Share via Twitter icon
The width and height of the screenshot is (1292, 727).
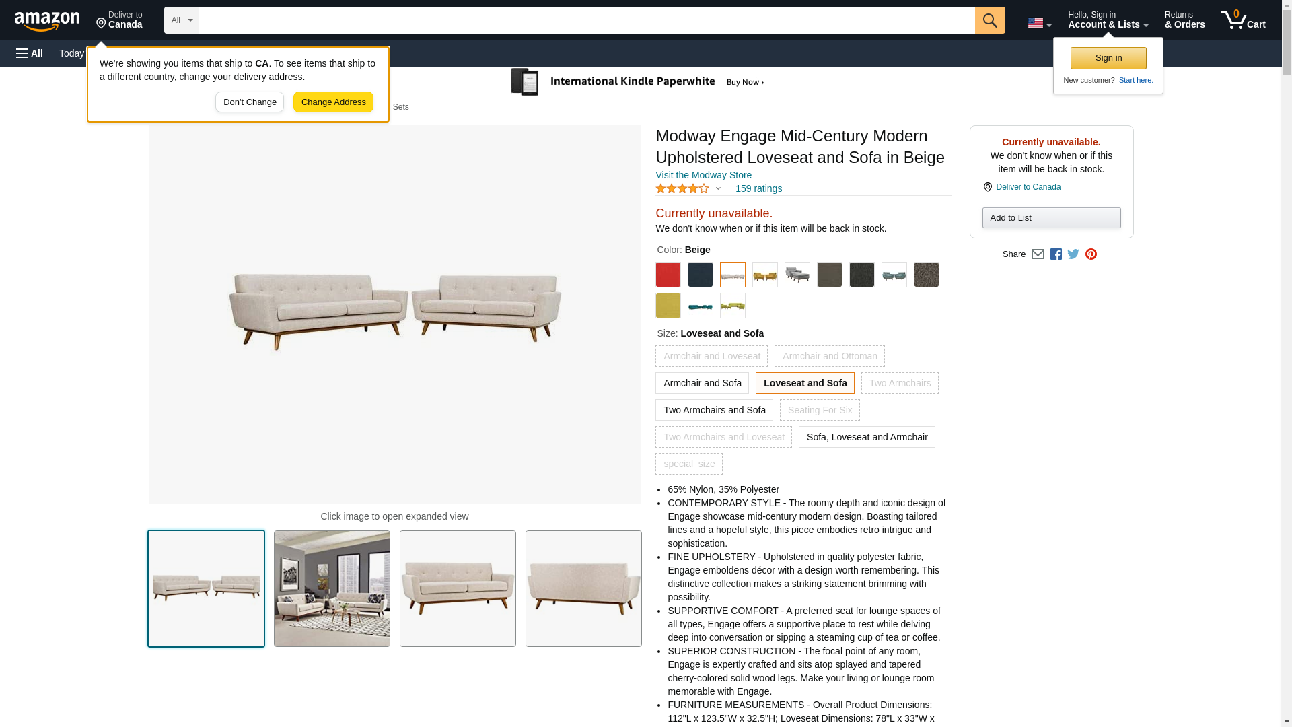1073,254
